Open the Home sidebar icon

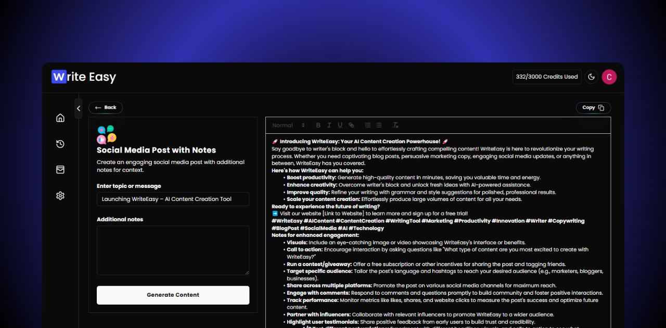point(60,118)
